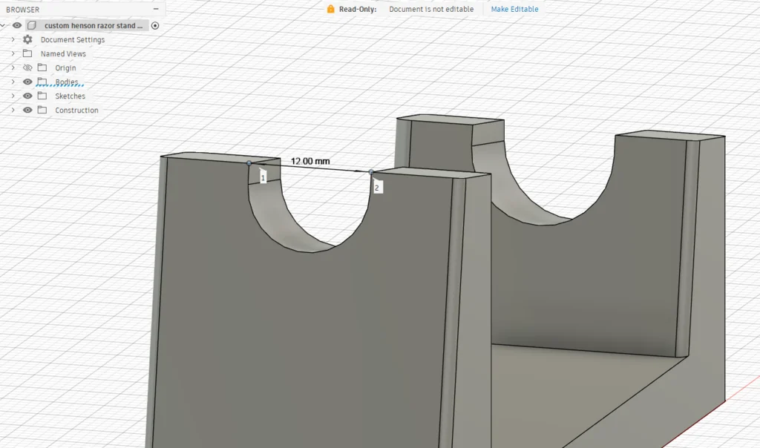Viewport: 760px width, 448px height.
Task: Click the Construction folder icon
Action: (x=42, y=110)
